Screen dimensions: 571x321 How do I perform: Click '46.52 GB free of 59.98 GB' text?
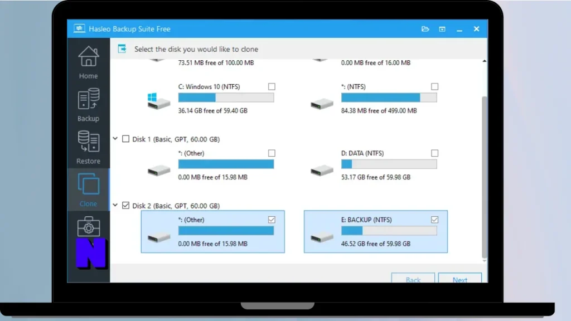pyautogui.click(x=376, y=244)
